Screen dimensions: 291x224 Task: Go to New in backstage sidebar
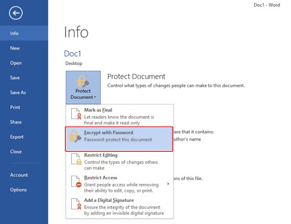click(x=24, y=48)
